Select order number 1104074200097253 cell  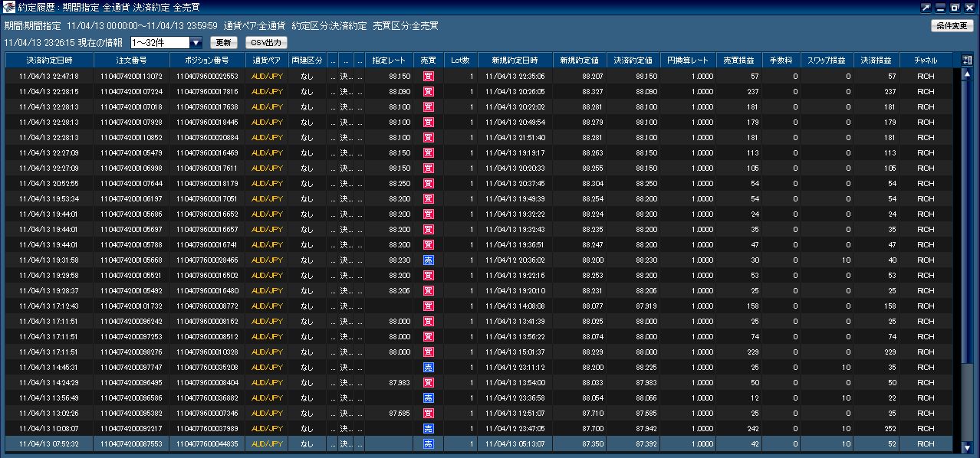pos(131,337)
